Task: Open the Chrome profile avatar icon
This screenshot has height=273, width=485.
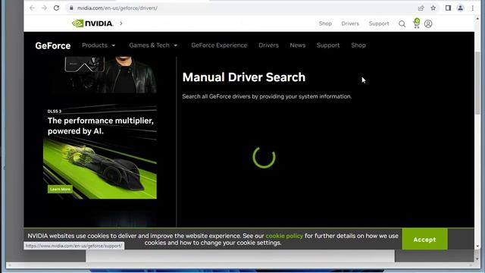Action: [460, 8]
